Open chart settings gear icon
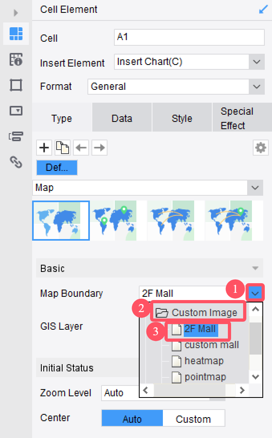 [x=260, y=148]
